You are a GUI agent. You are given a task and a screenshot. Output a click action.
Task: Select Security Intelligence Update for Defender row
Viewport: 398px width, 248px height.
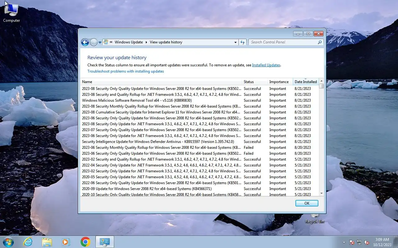(x=199, y=142)
